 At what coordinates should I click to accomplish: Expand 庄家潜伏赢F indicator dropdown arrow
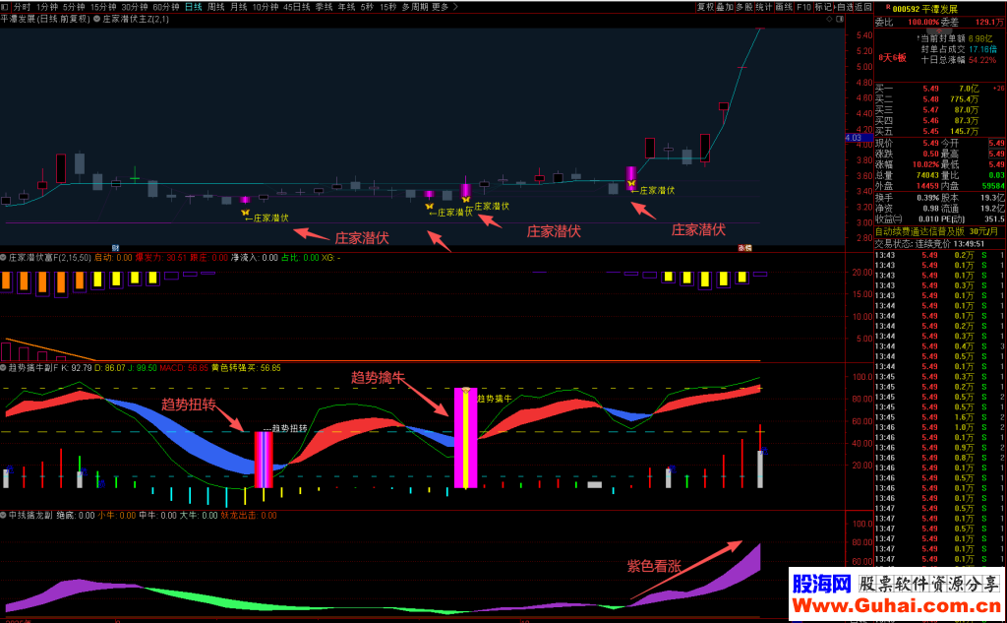click(4, 258)
